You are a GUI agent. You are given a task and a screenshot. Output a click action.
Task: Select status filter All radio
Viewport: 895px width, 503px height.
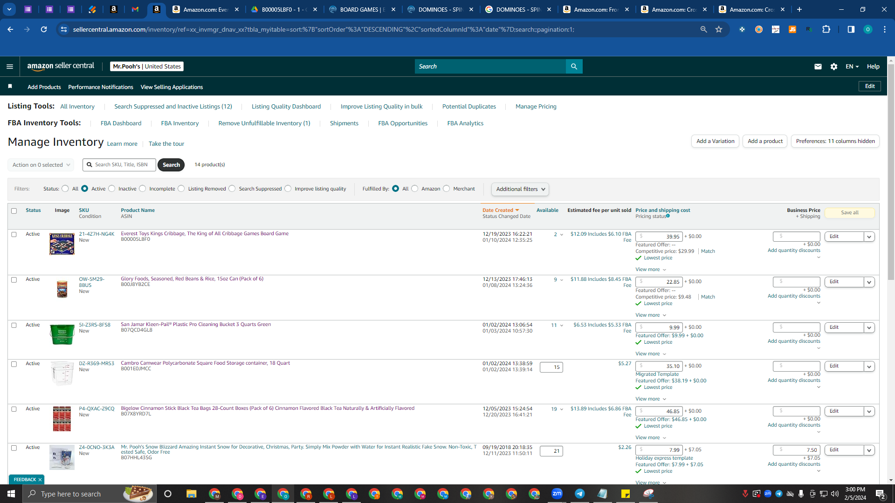pyautogui.click(x=65, y=189)
